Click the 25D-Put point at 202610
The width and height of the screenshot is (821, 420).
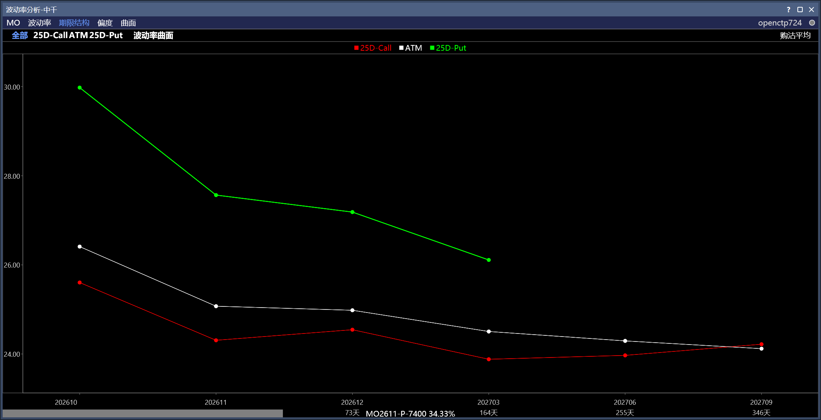click(x=80, y=88)
